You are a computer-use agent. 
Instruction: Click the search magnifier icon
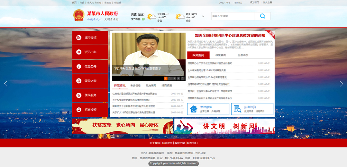262,16
